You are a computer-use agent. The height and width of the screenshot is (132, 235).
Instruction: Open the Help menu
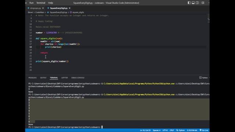[x=51, y=3]
